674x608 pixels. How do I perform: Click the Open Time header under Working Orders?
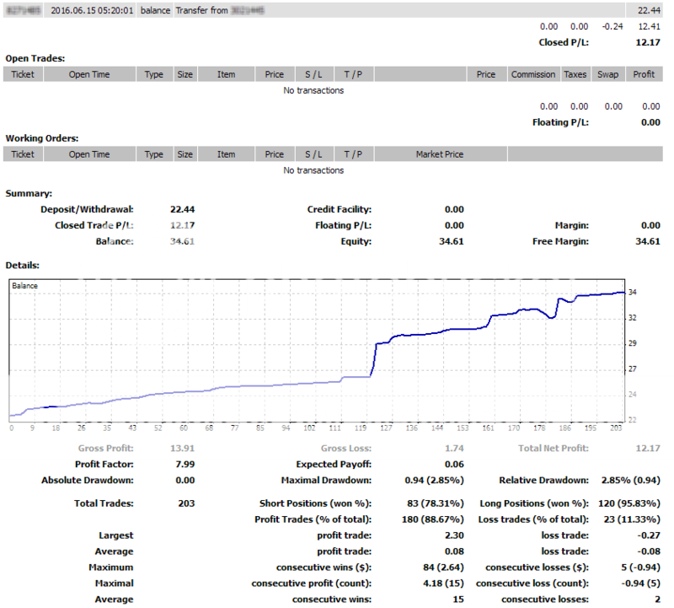coord(89,154)
